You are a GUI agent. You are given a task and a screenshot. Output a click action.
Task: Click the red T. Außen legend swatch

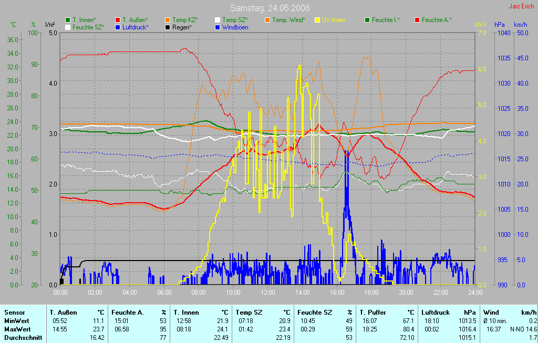(x=118, y=20)
